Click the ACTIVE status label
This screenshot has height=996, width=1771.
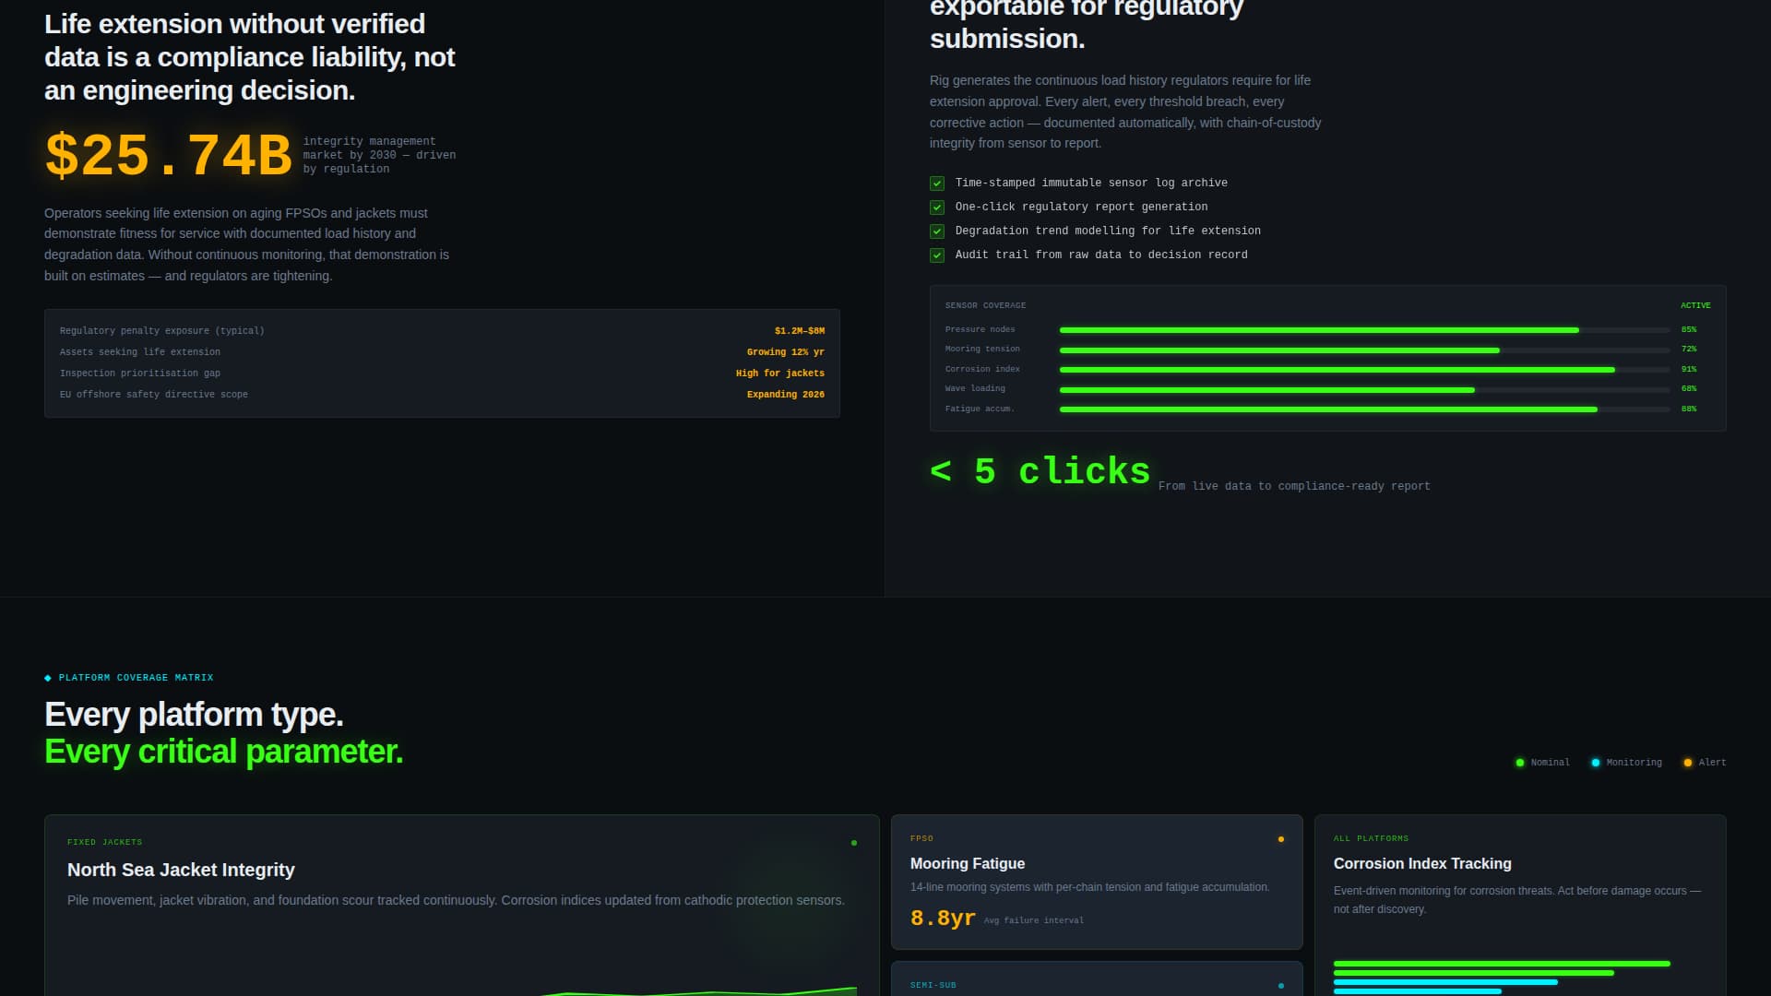1695,305
